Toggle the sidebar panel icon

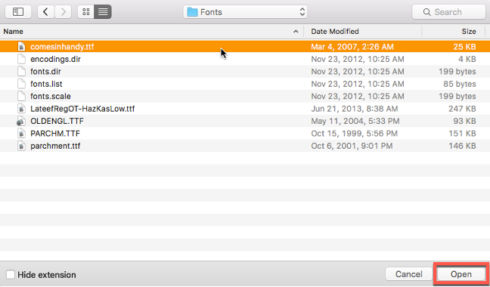18,12
